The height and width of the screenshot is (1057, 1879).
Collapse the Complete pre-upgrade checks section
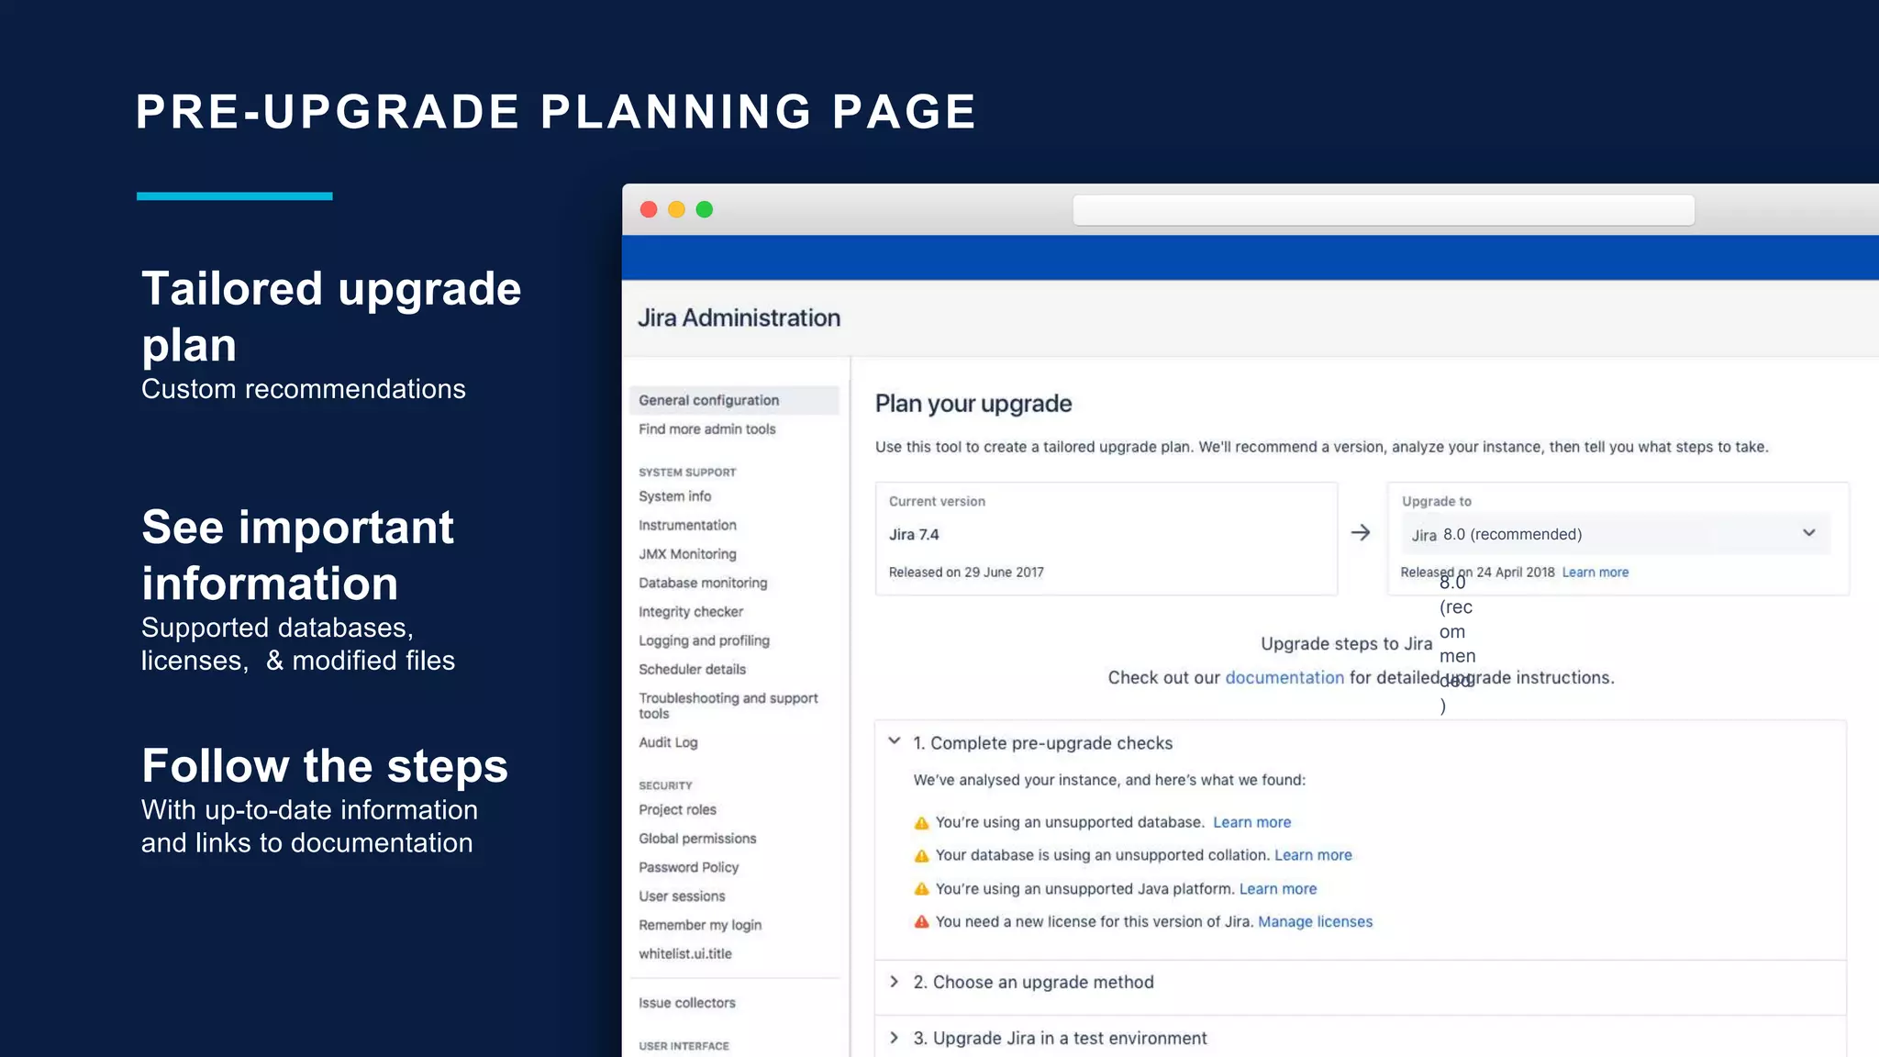pyautogui.click(x=895, y=741)
